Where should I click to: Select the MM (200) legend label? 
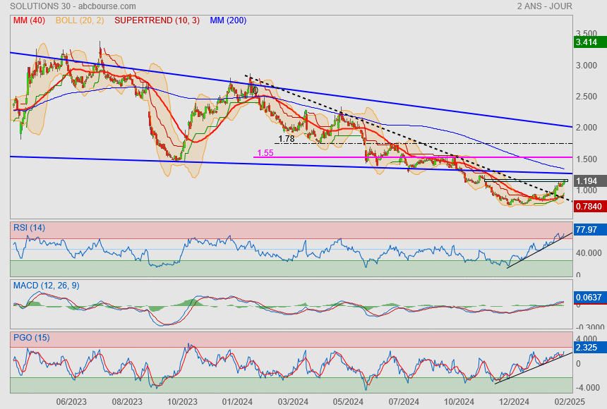(x=227, y=20)
